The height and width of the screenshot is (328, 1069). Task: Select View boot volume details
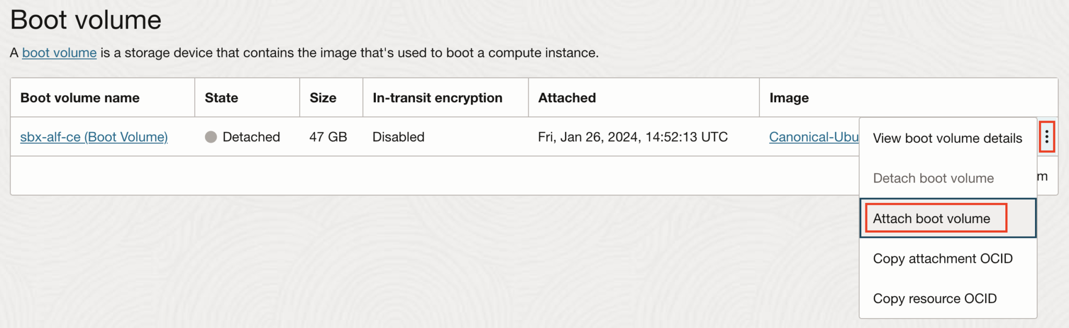947,138
